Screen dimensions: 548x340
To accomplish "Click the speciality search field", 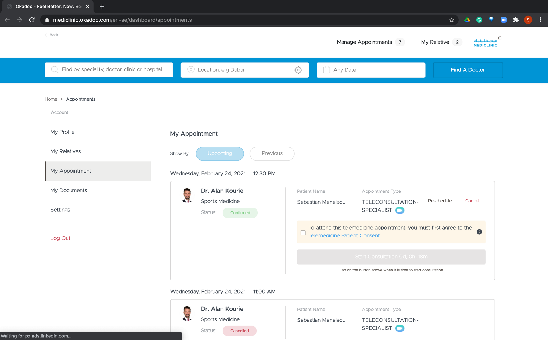I will pyautogui.click(x=109, y=70).
